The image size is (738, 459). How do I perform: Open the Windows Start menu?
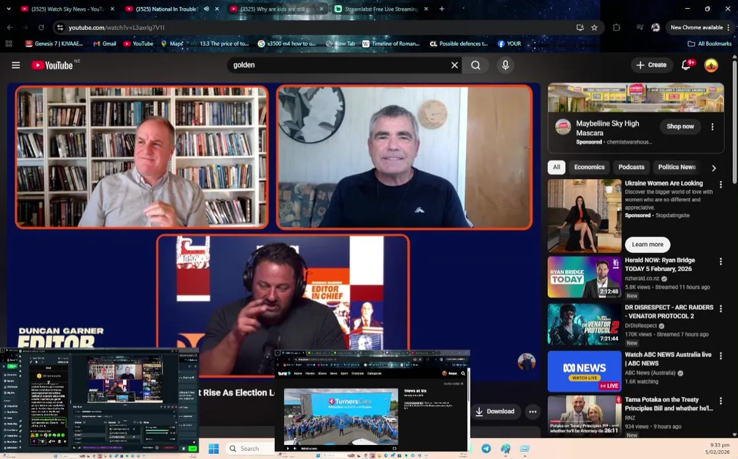pos(213,449)
